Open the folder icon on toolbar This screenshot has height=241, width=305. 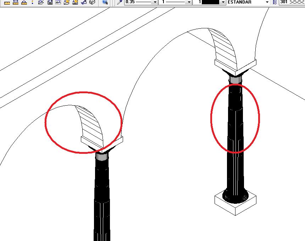pos(41,2)
